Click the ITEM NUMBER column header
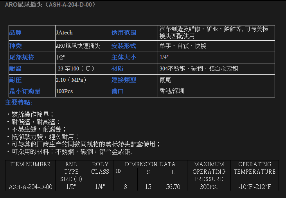This screenshot has height=198, width=286. point(31,164)
